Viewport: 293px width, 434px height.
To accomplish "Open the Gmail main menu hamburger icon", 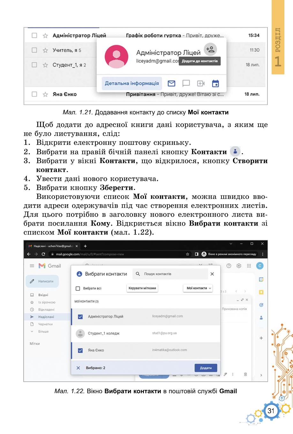I will coord(32,266).
